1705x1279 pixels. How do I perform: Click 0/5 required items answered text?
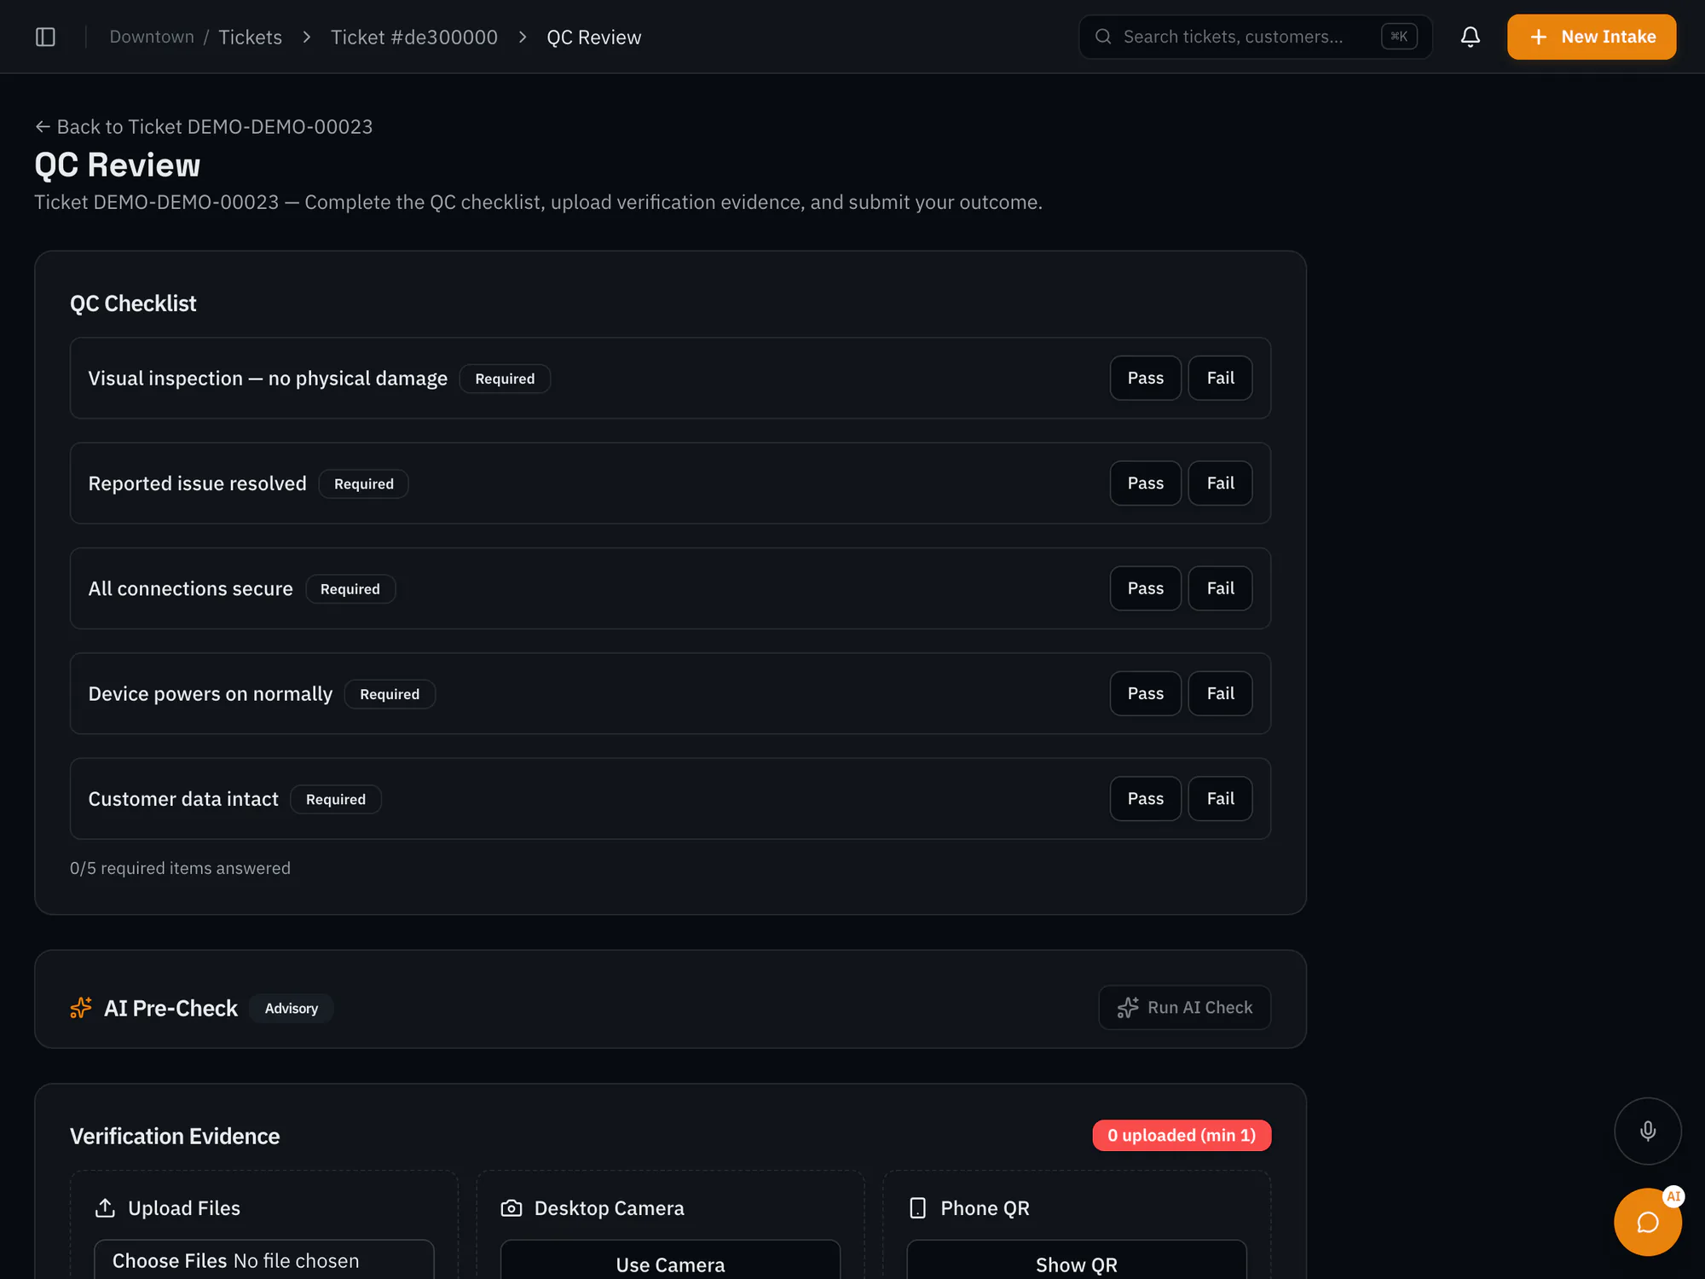pyautogui.click(x=180, y=868)
